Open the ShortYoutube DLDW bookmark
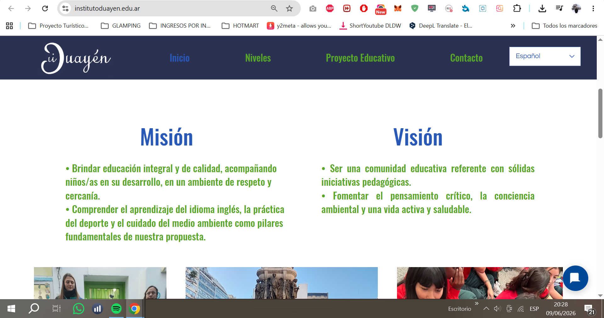Image resolution: width=604 pixels, height=318 pixels. pyautogui.click(x=370, y=26)
